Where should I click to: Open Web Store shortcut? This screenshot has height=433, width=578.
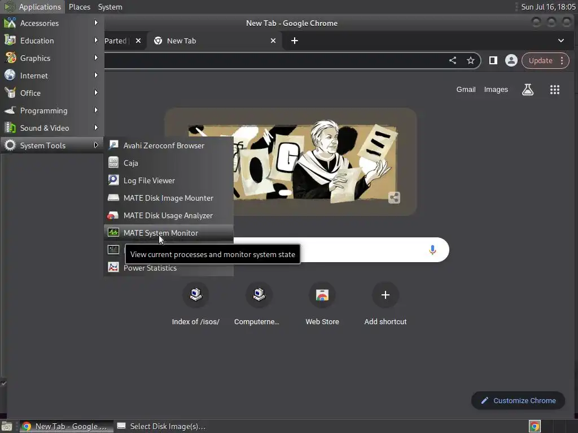322,304
